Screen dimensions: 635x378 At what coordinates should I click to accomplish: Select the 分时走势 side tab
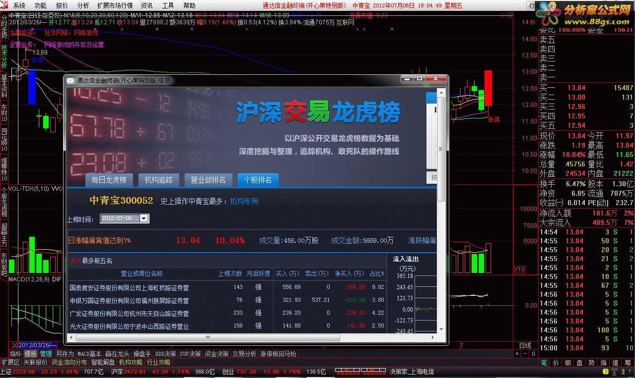coord(4,27)
